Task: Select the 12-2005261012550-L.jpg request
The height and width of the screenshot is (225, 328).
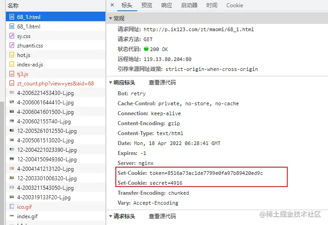Action: (56, 131)
